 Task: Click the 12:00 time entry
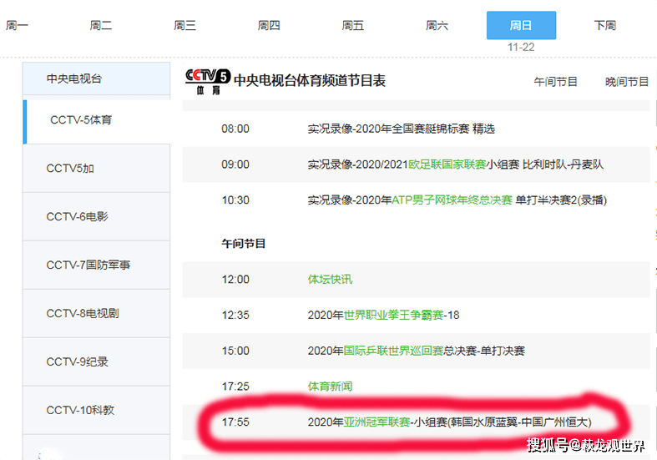click(235, 280)
